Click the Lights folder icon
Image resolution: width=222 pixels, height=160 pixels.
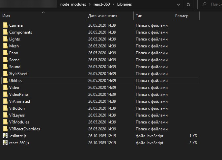[x=5, y=39]
